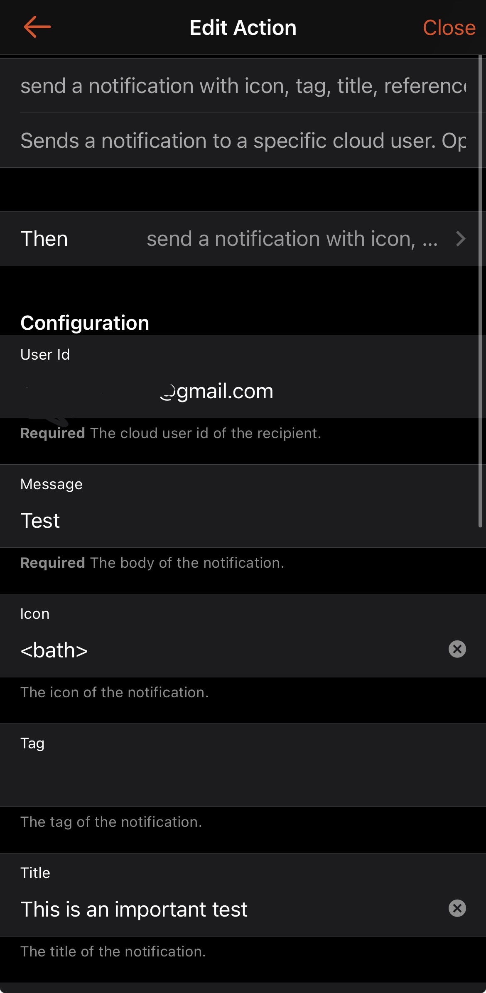Image resolution: width=486 pixels, height=993 pixels.
Task: Tap the orange back arrow
Action: (x=37, y=27)
